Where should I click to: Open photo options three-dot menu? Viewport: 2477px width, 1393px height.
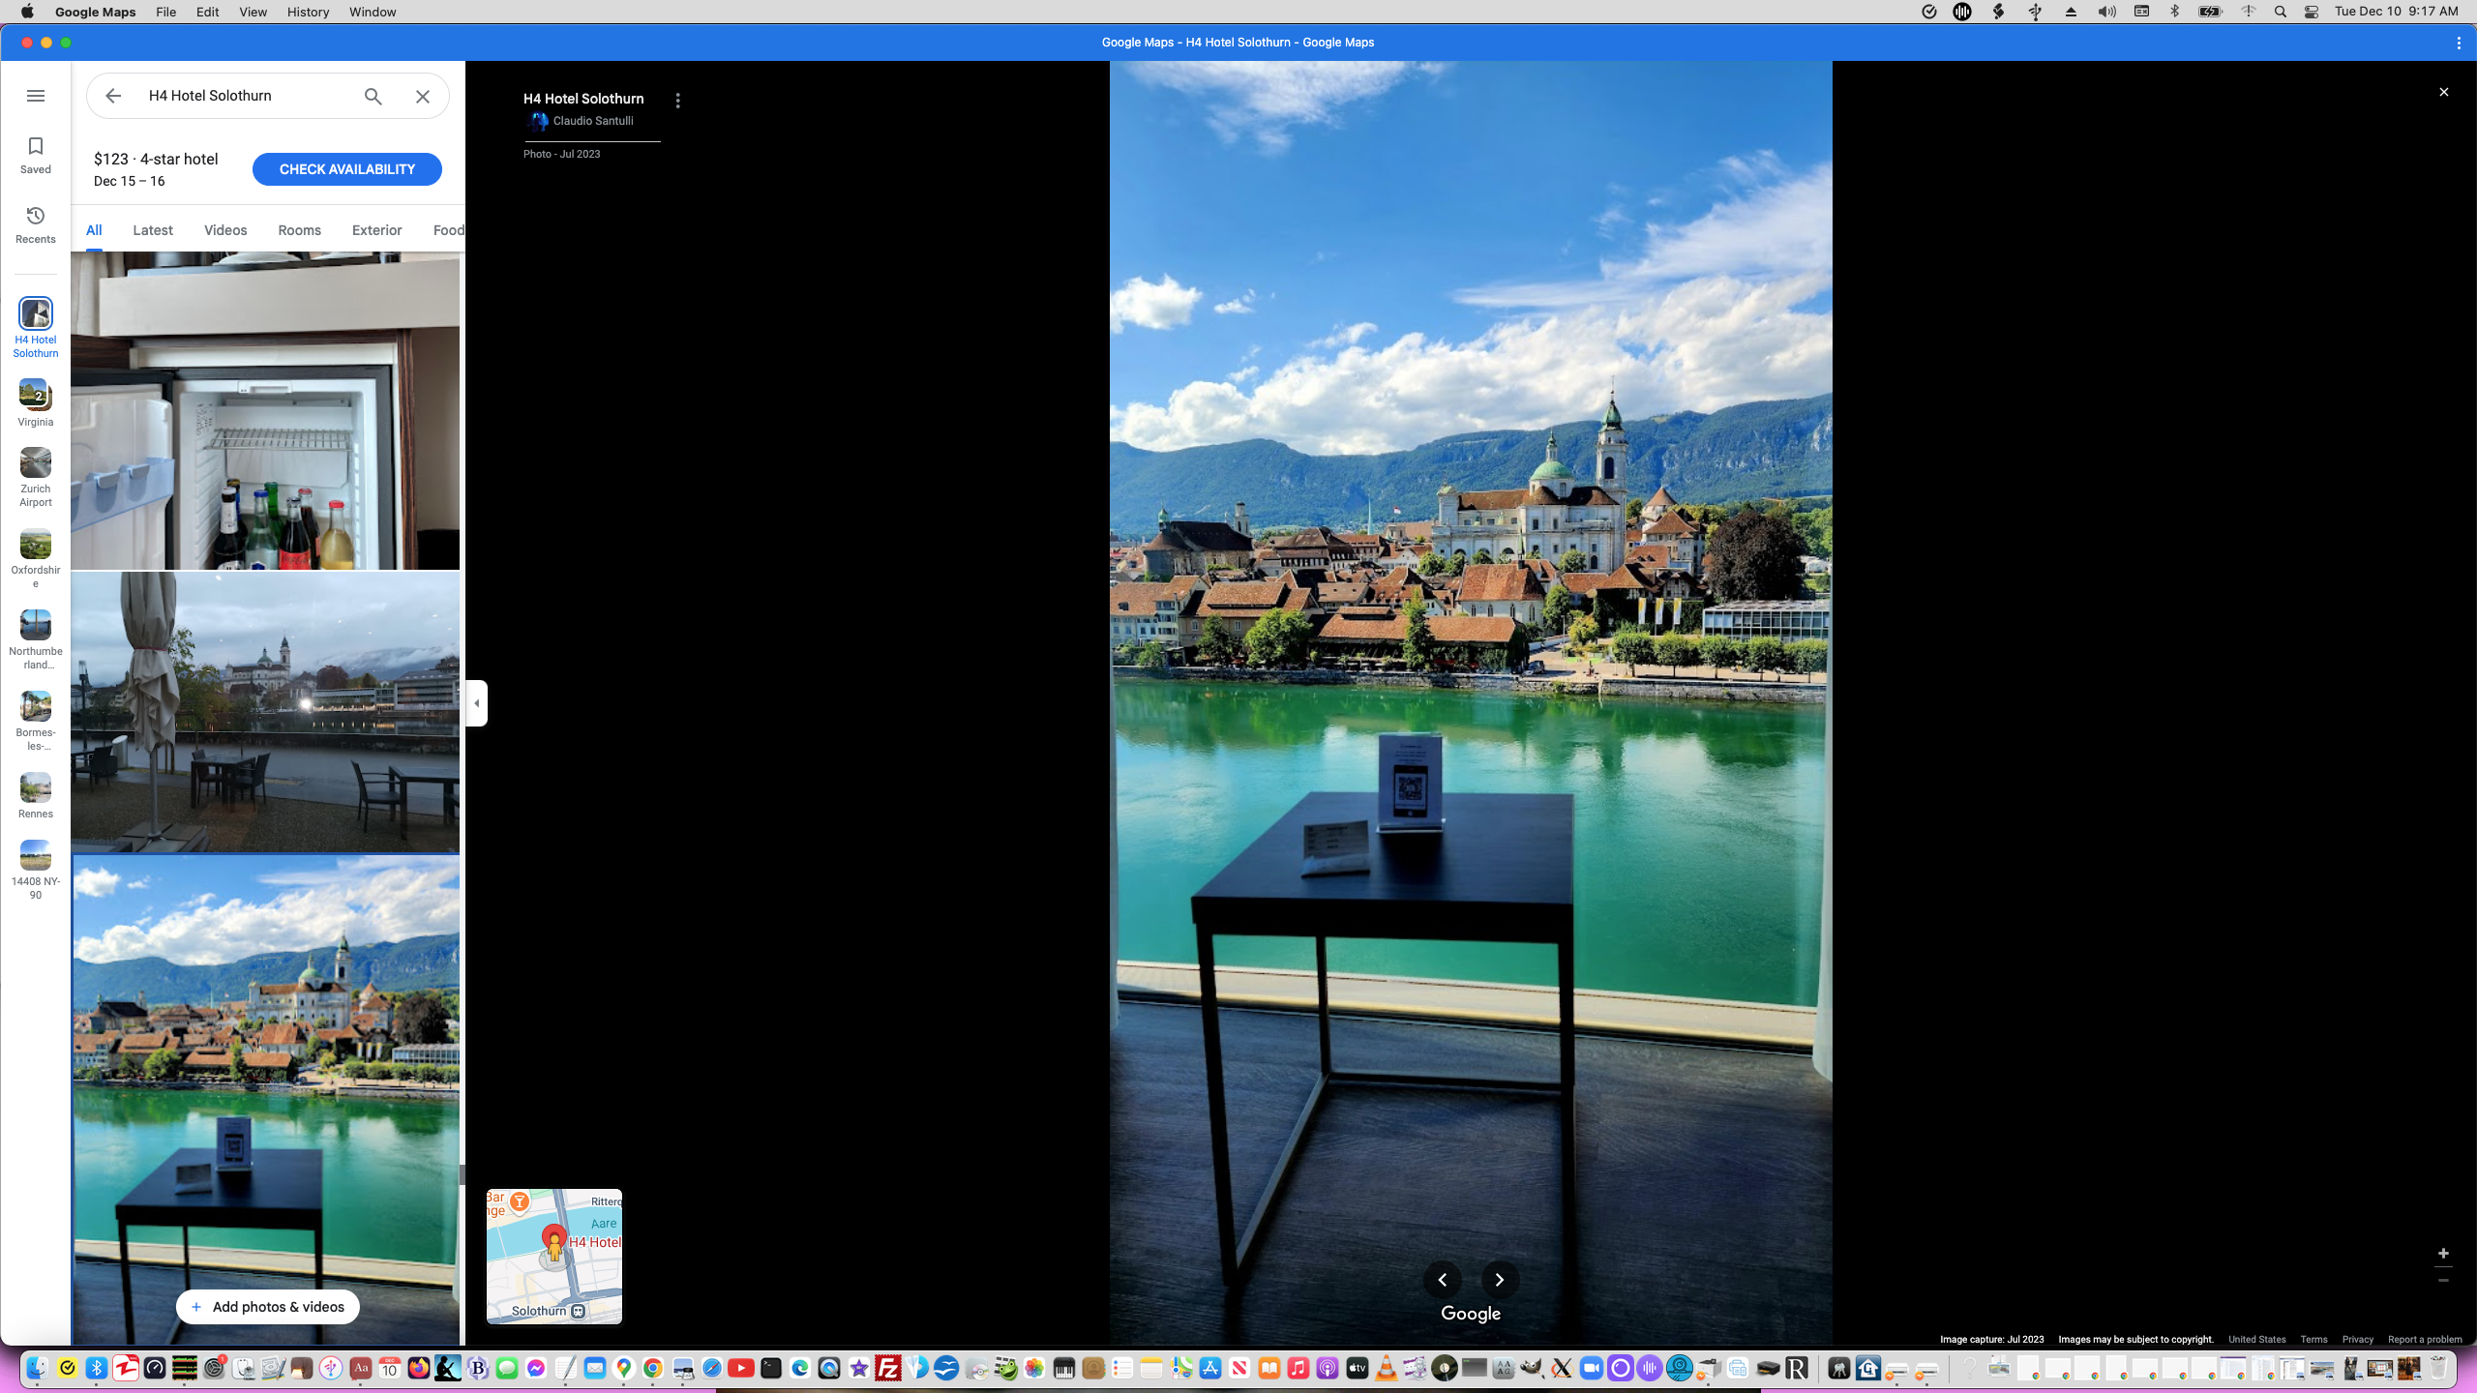tap(678, 101)
